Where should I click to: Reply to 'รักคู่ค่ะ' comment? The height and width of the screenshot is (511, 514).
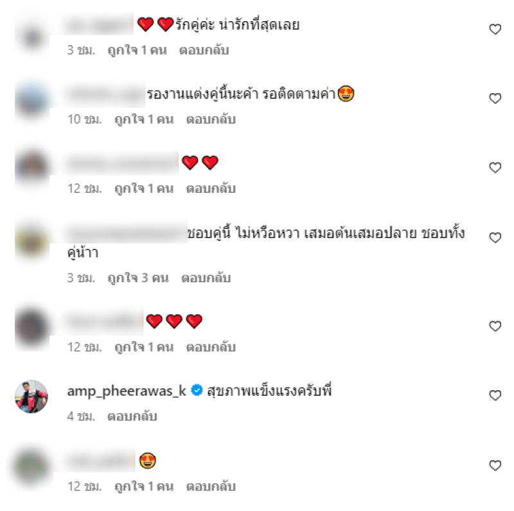coord(204,50)
